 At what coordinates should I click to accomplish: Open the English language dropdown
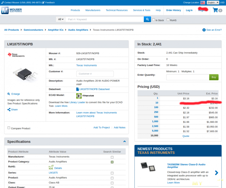213,3
